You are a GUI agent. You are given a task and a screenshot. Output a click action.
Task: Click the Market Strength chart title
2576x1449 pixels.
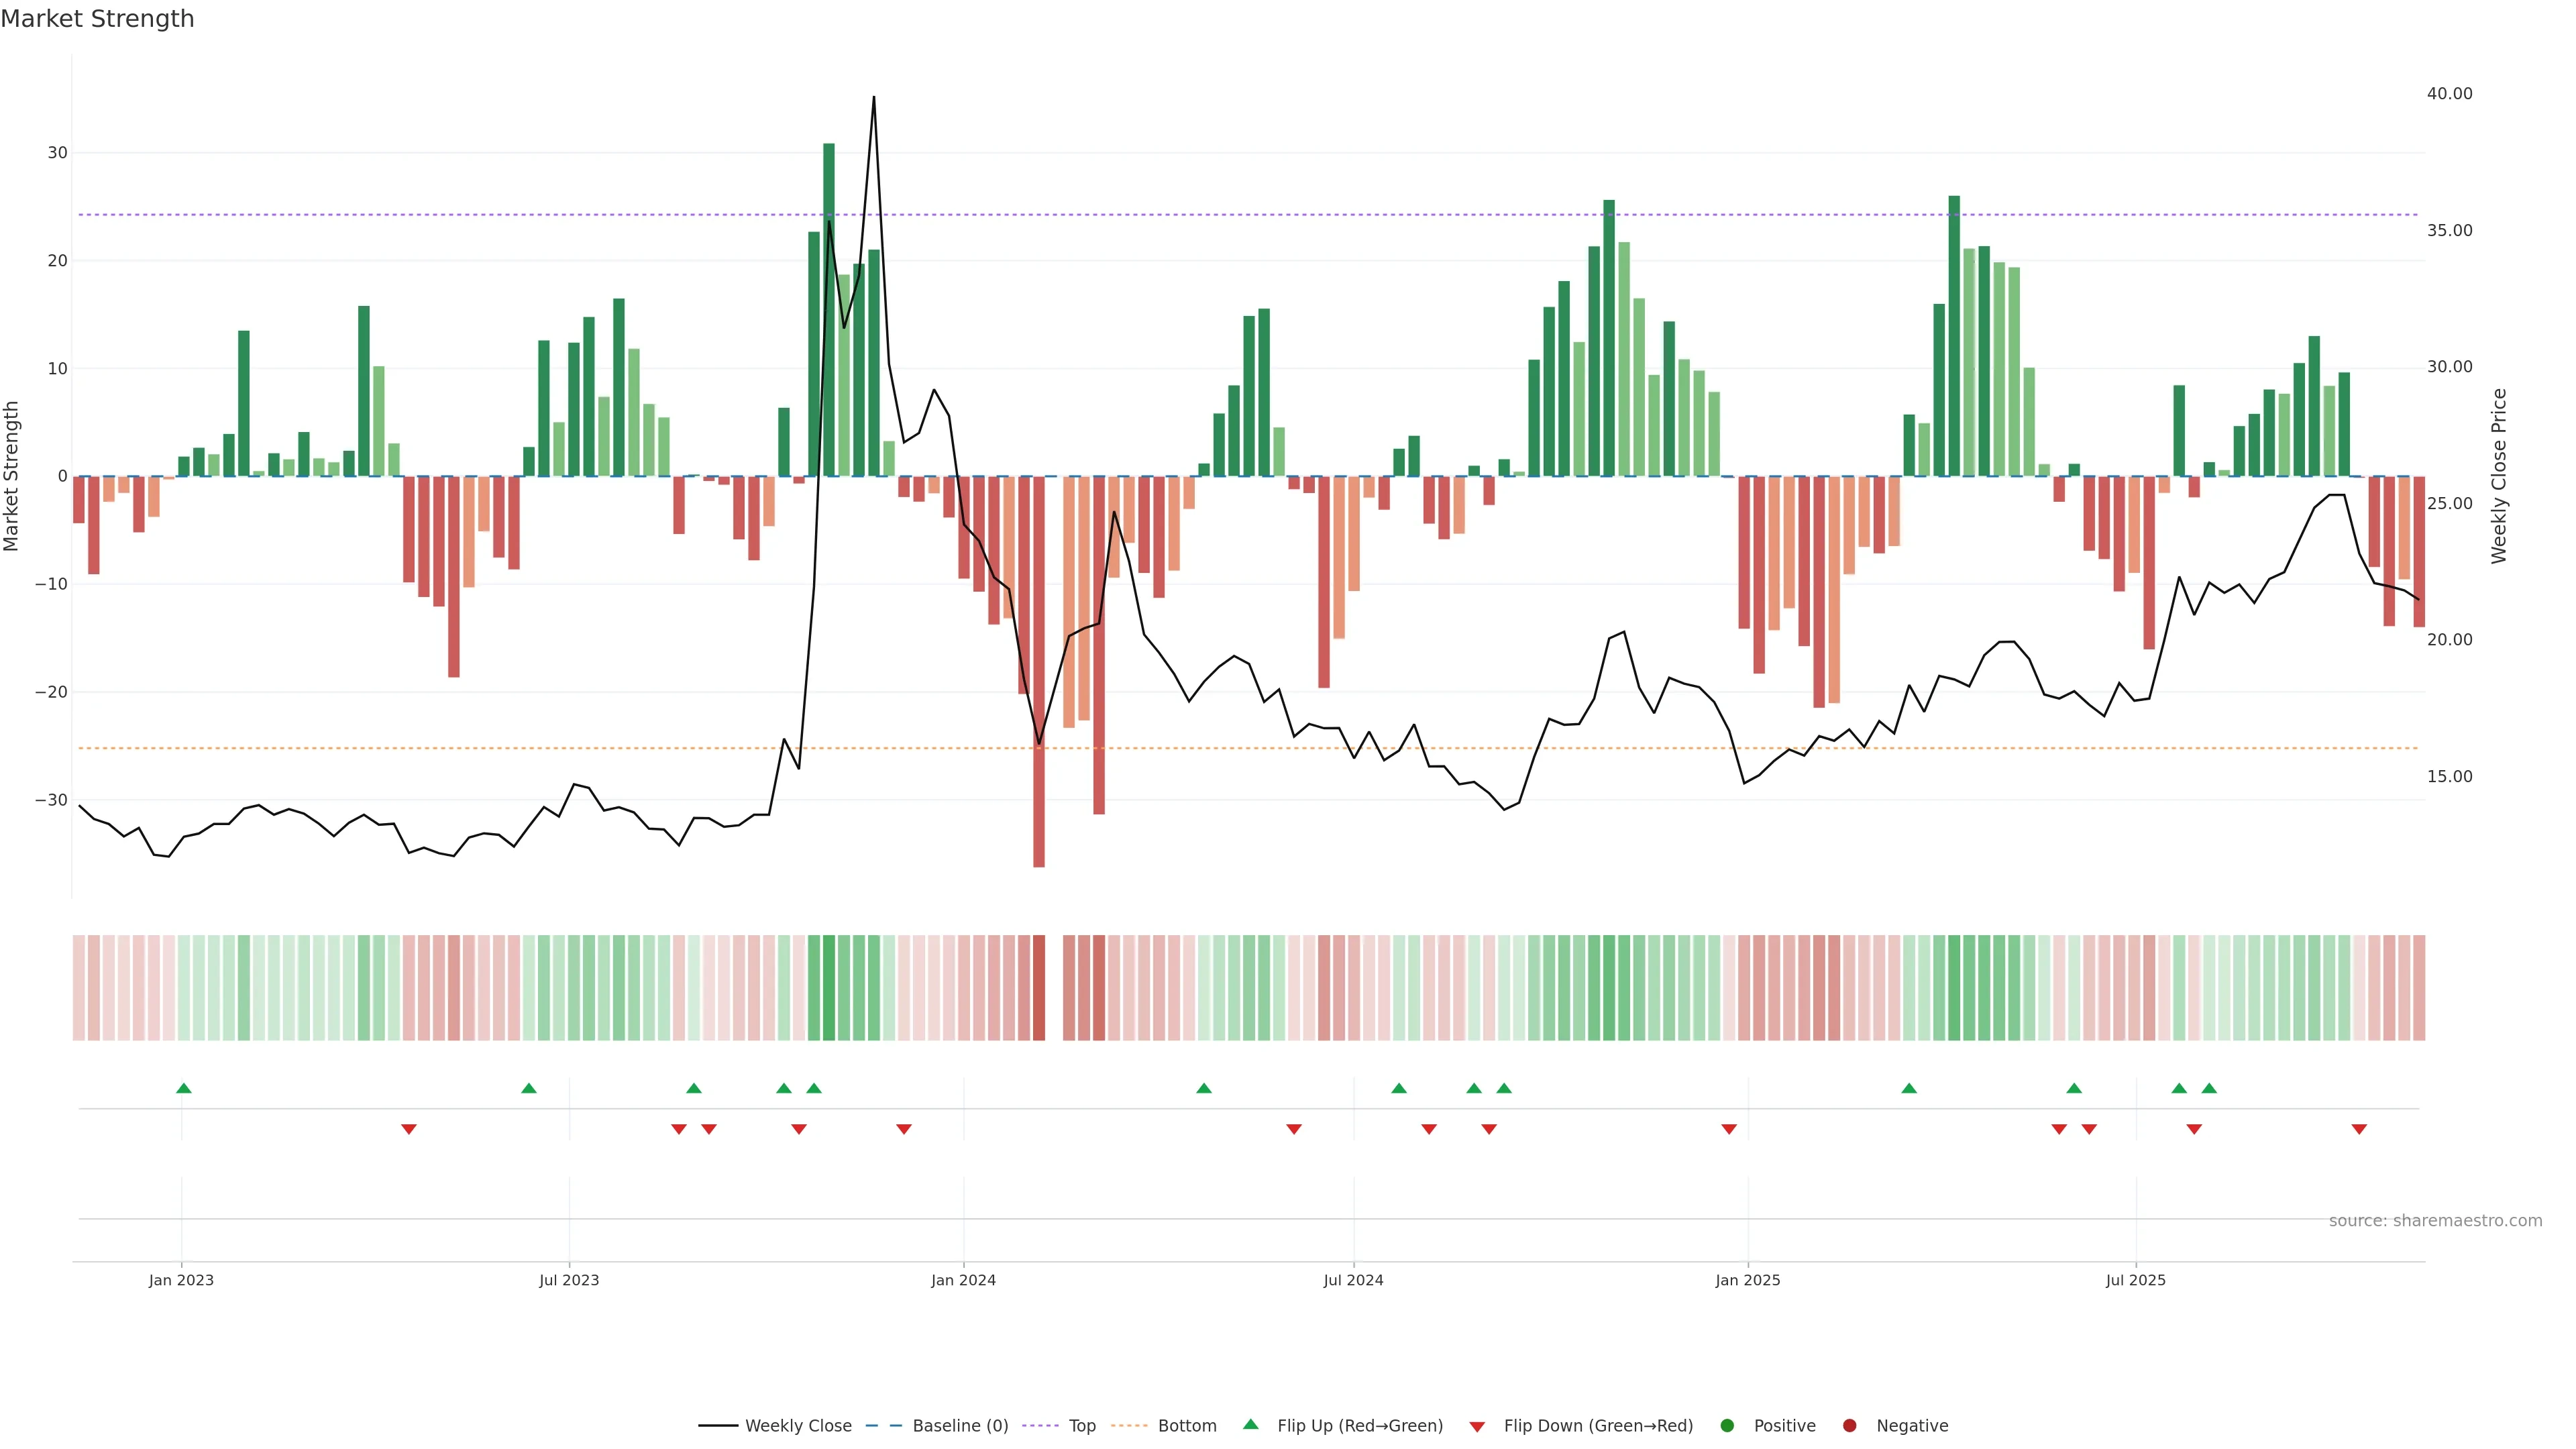pos(97,19)
